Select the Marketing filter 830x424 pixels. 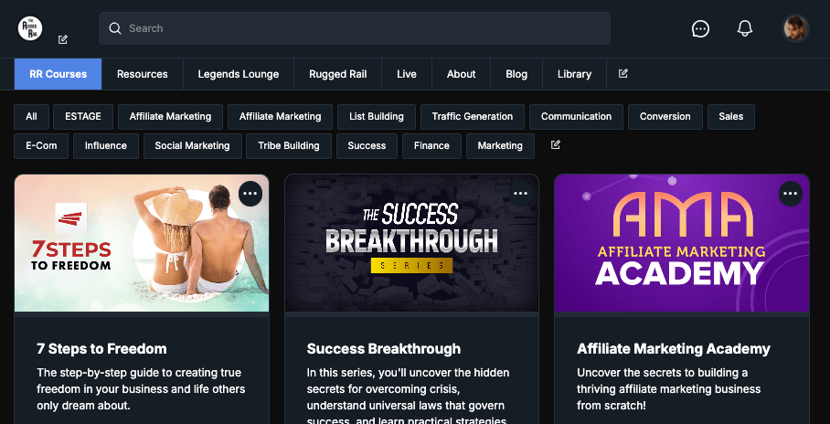click(500, 146)
